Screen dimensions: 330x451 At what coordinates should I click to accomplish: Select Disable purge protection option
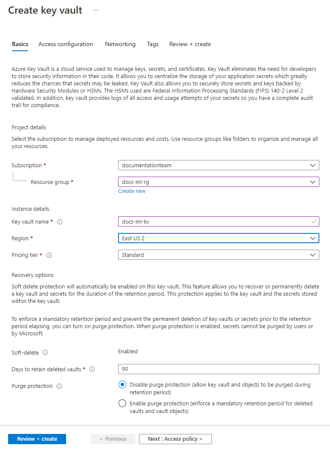[122, 384]
